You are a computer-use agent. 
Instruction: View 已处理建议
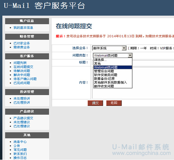click(22, 126)
